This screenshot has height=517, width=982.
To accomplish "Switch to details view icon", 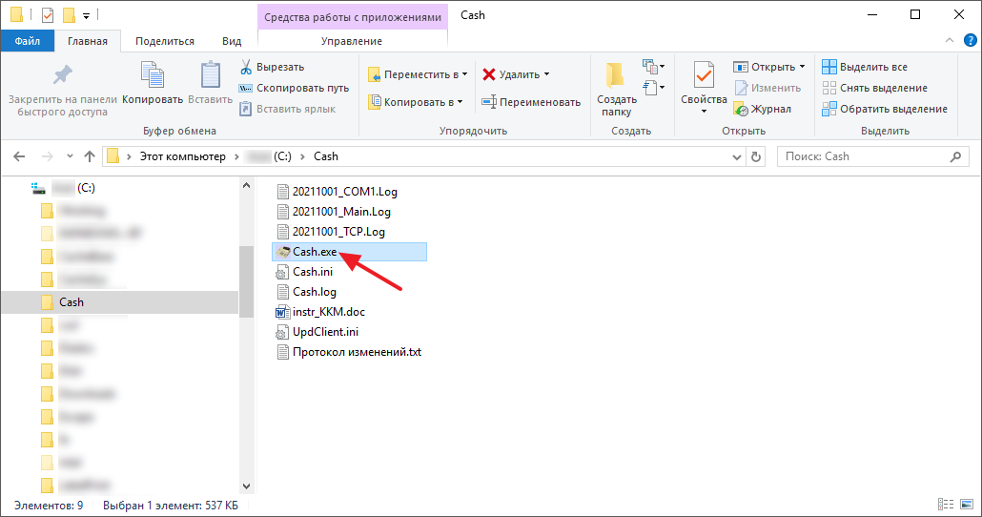I will pyautogui.click(x=946, y=505).
